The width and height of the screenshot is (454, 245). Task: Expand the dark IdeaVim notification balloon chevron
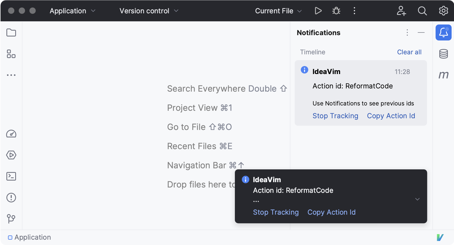tap(417, 199)
